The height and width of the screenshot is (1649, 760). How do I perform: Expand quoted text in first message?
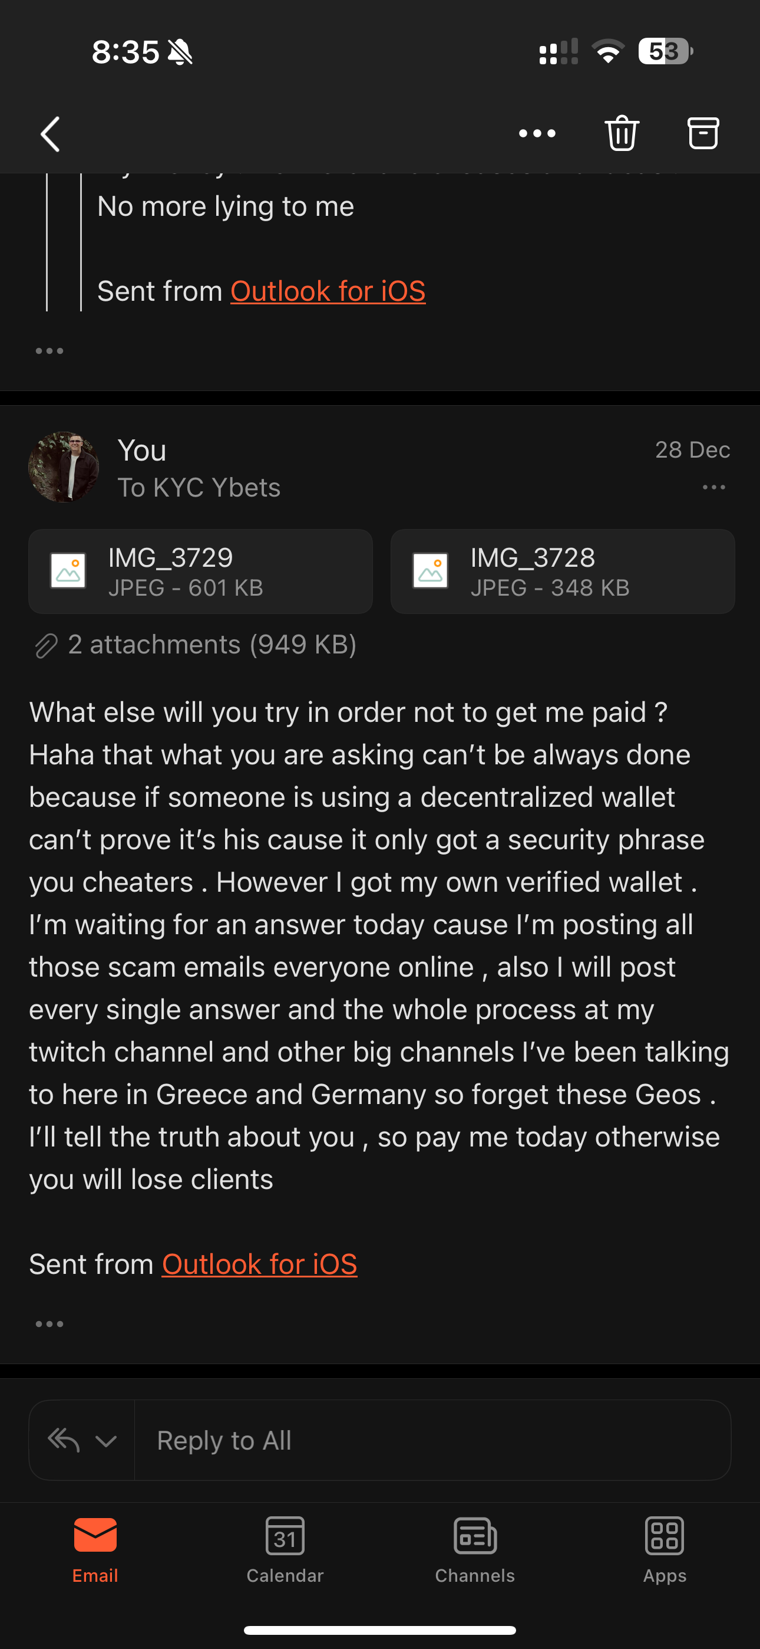49,351
